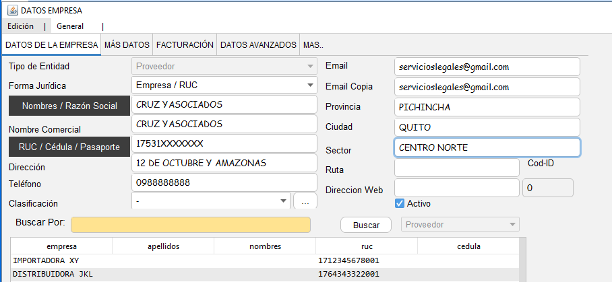Image resolution: width=612 pixels, height=282 pixels.
Task: Open the General menu
Action: coord(70,26)
